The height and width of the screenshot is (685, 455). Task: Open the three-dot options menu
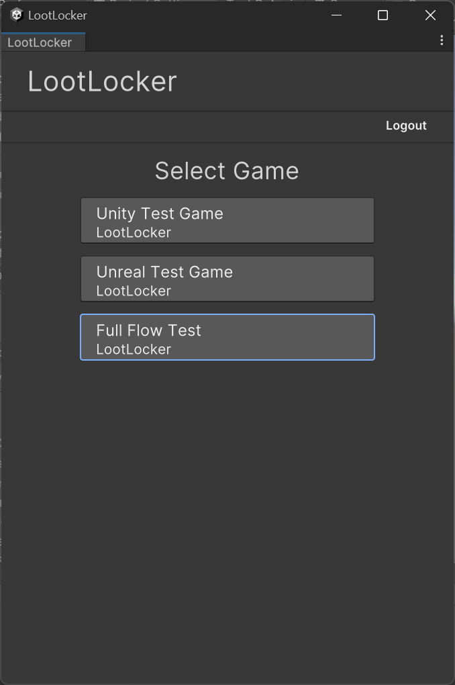(x=442, y=40)
